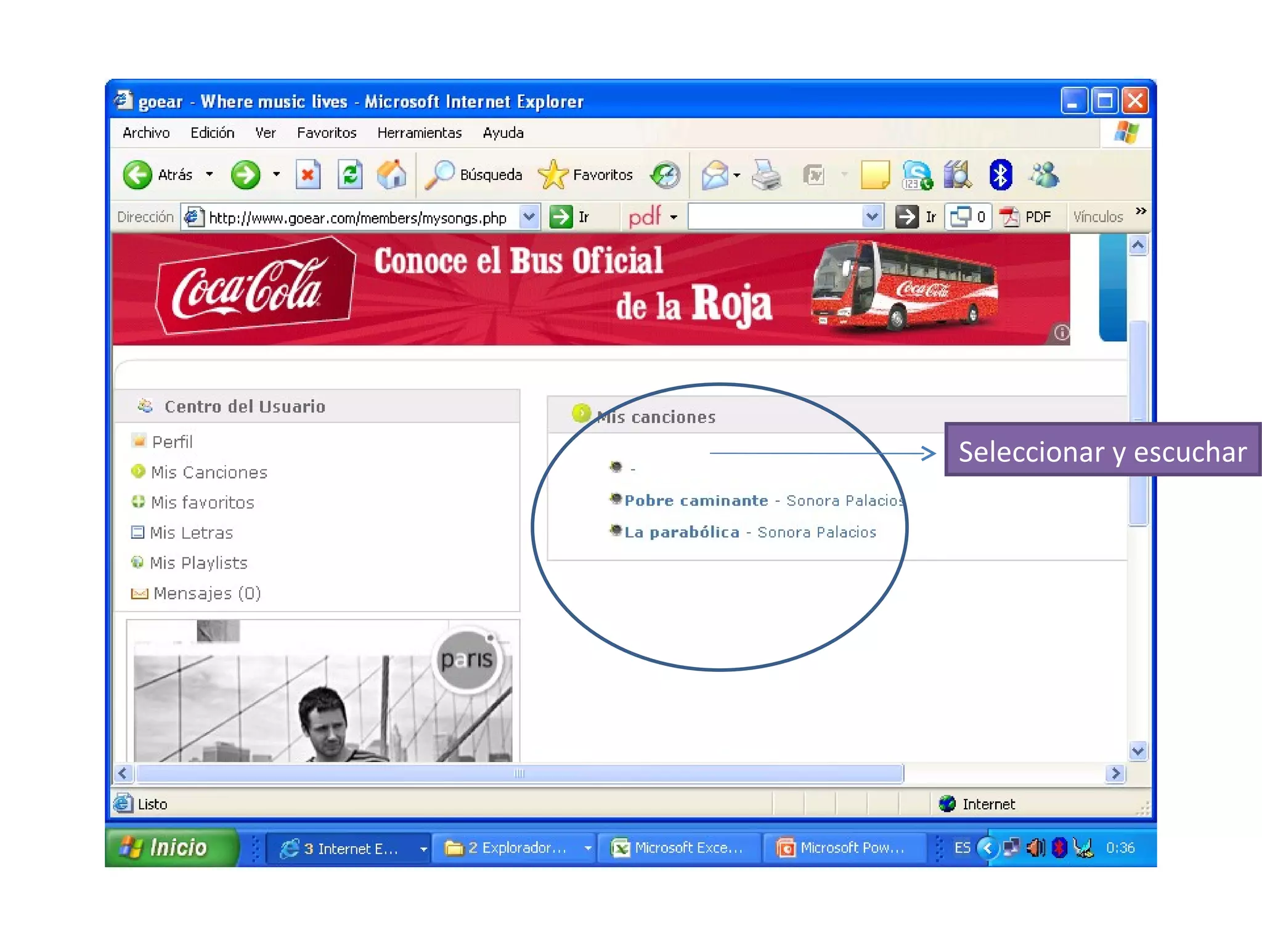
Task: Open Mis Letras link
Action: tap(191, 533)
